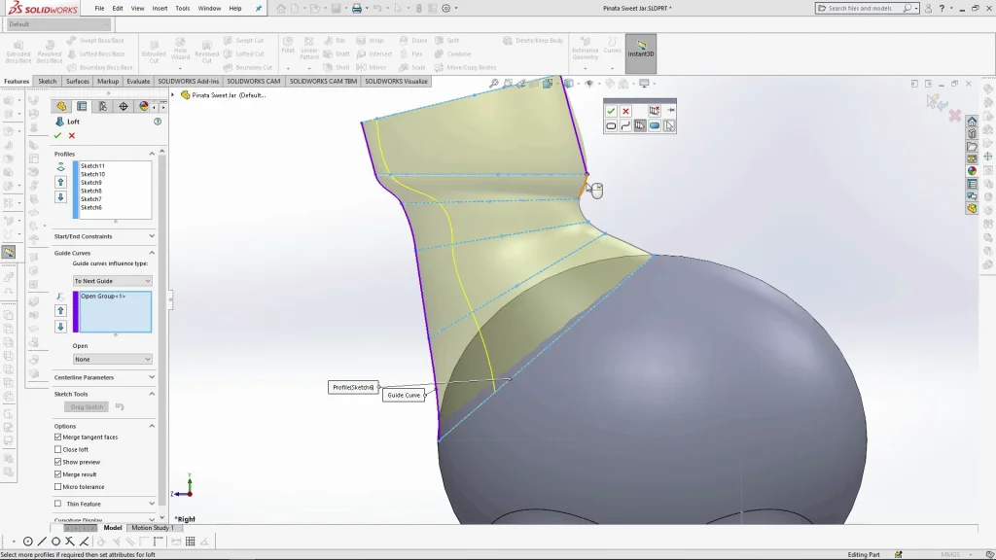Move guide curve down in Guide Curves list
This screenshot has height=560, width=996.
click(x=61, y=327)
